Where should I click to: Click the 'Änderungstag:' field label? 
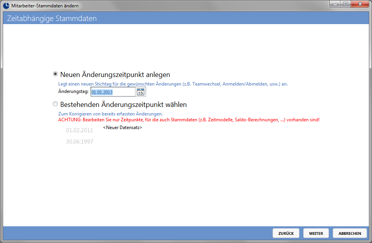tap(73, 91)
